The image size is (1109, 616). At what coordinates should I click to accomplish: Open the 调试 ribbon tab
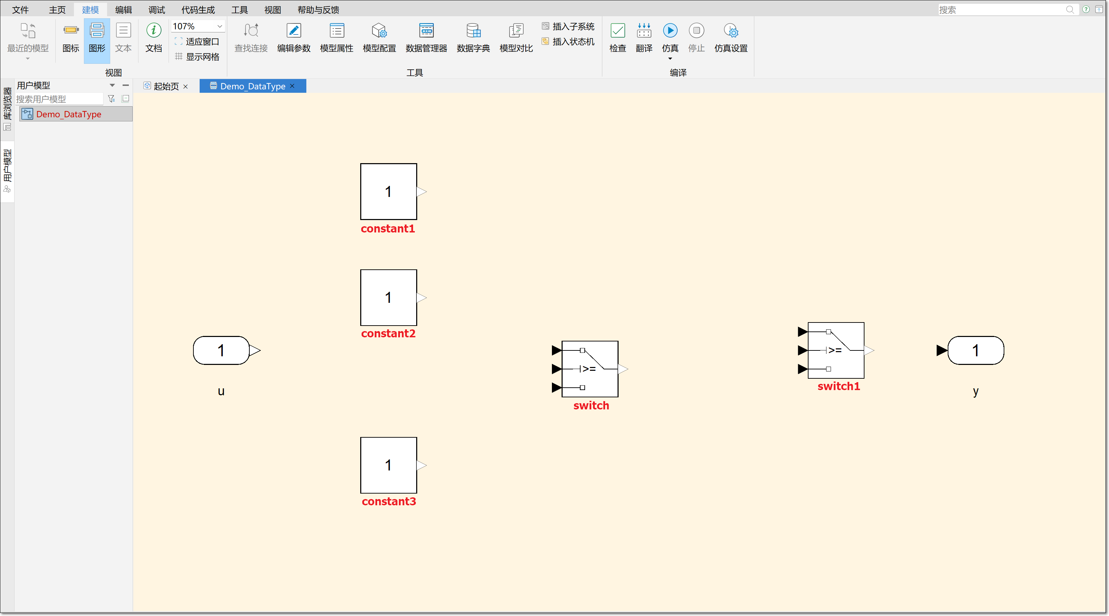pyautogui.click(x=157, y=9)
